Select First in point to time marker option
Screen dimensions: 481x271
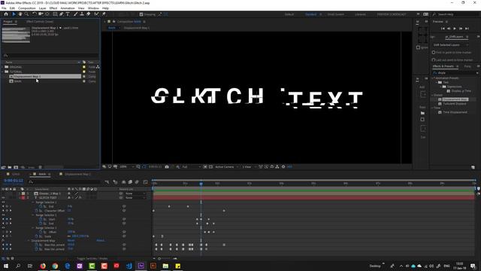point(434,53)
